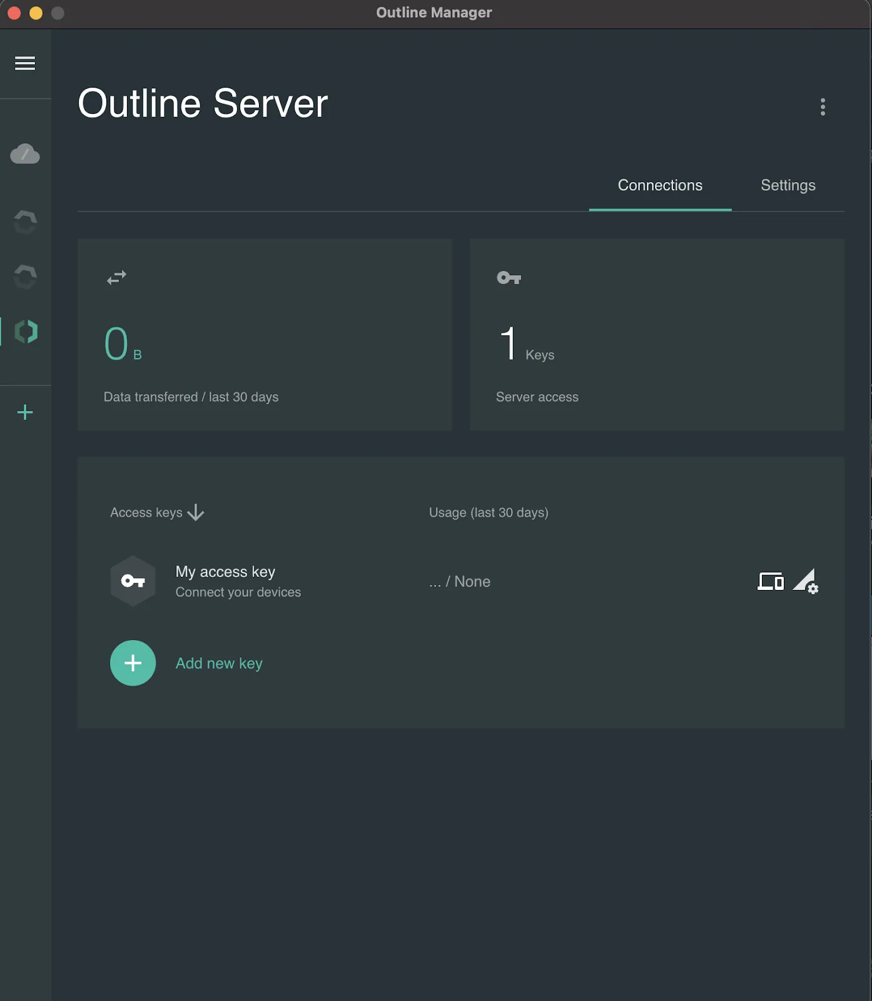Select the first gray Outline server icon
The height and width of the screenshot is (1001, 872).
(25, 222)
